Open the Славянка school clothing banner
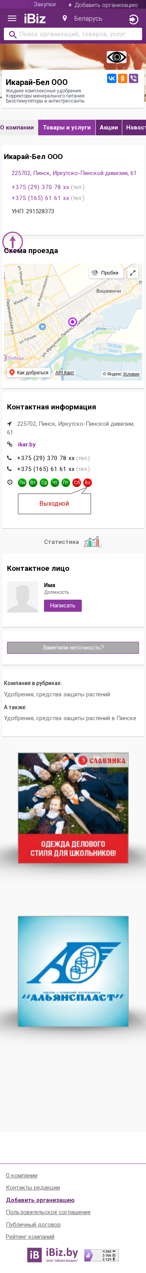Viewport: 146px width, 1273px height. pos(73,808)
